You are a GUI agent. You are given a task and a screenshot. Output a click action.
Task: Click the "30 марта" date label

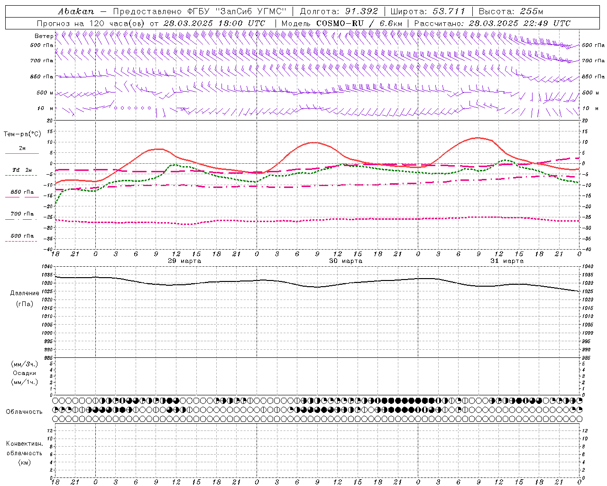[x=346, y=261]
